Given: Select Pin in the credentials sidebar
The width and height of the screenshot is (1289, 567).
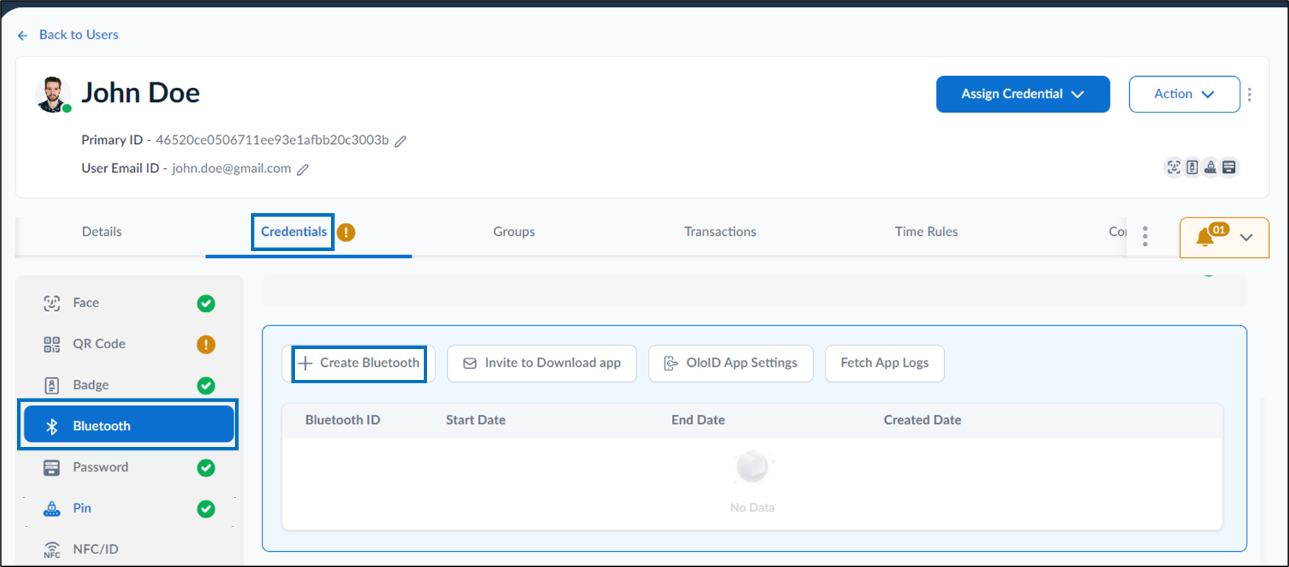Looking at the screenshot, I should point(129,509).
